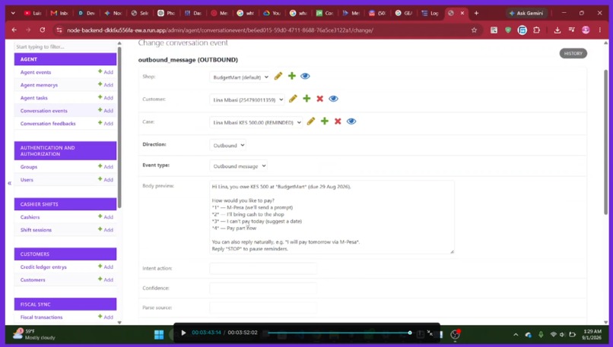
Task: Reload the page in browser
Action: pos(43,30)
